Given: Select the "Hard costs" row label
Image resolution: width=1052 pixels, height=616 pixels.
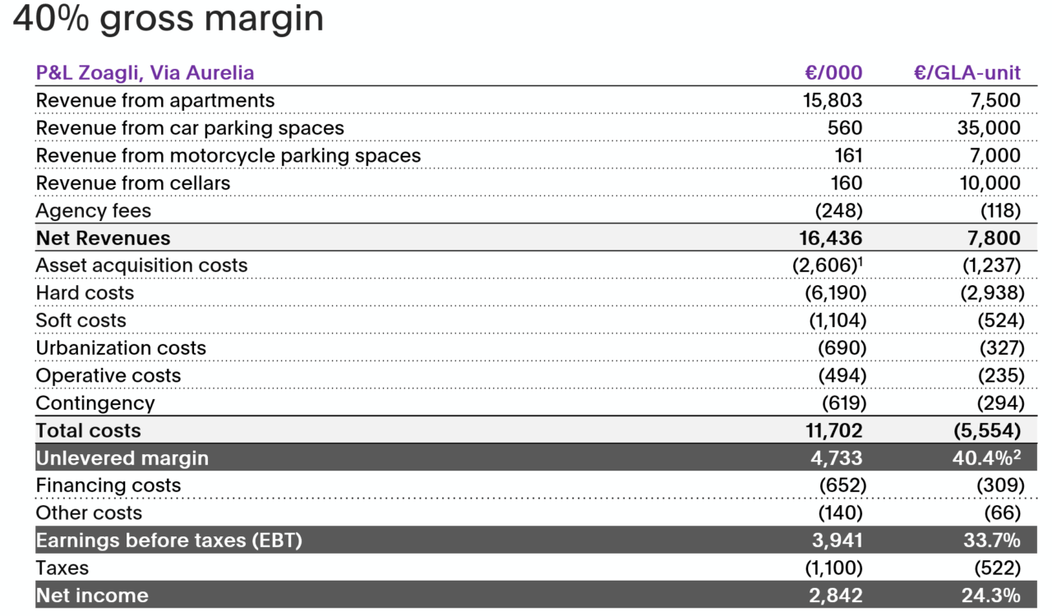Looking at the screenshot, I should click(x=85, y=293).
